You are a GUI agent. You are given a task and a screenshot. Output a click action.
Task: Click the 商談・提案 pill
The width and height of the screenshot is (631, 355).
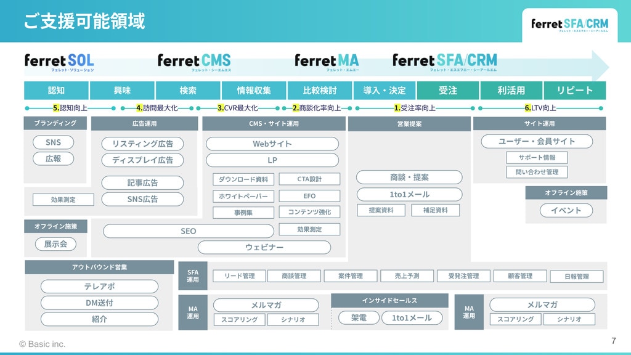tap(409, 177)
